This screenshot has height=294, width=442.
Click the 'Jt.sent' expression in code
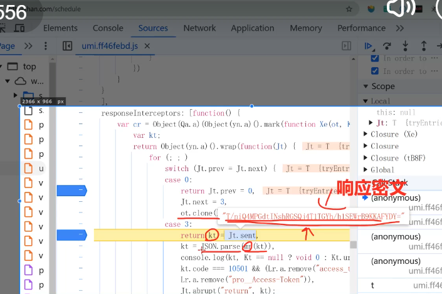pos(242,235)
